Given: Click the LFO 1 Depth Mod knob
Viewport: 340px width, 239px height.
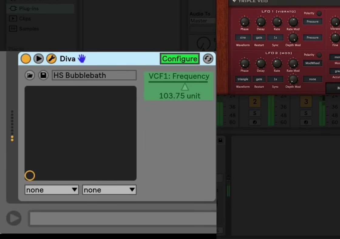Looking at the screenshot, I should 293,38.
